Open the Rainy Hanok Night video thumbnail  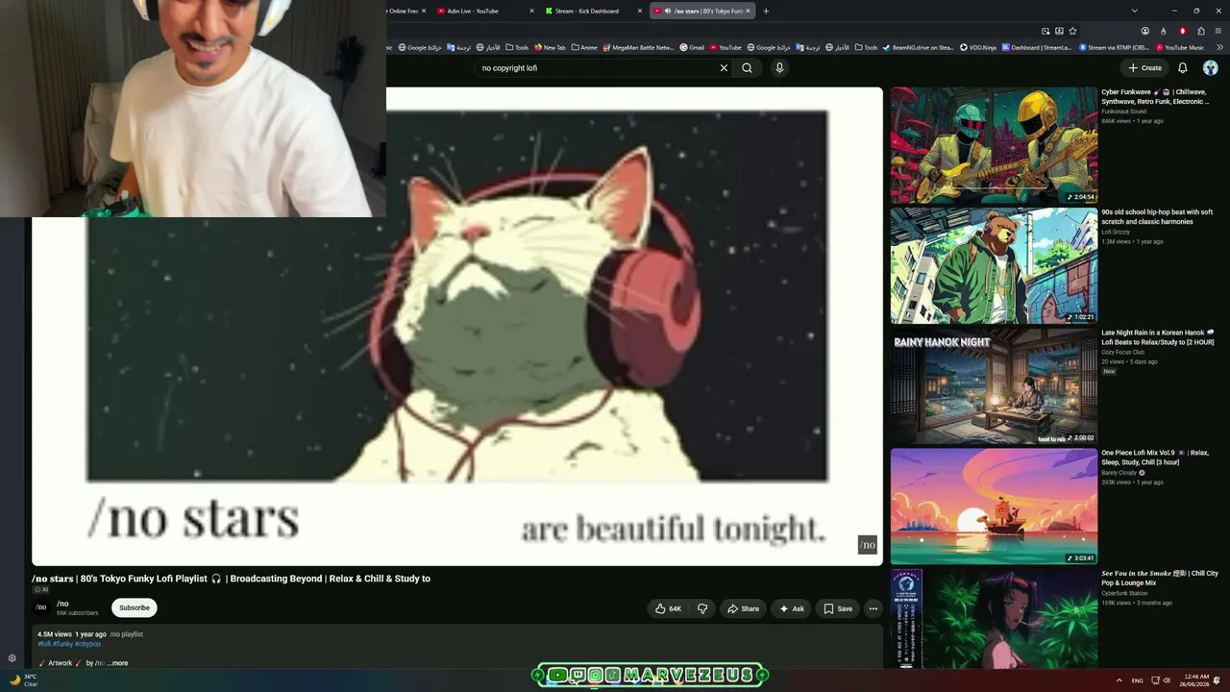point(994,386)
